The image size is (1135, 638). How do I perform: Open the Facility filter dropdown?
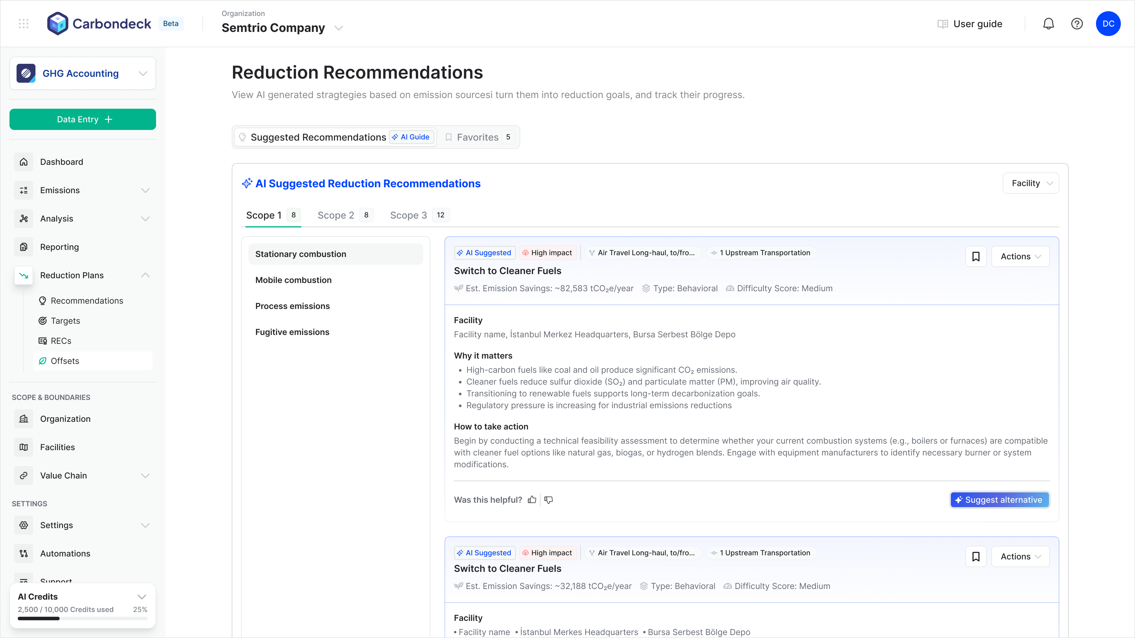(1031, 183)
